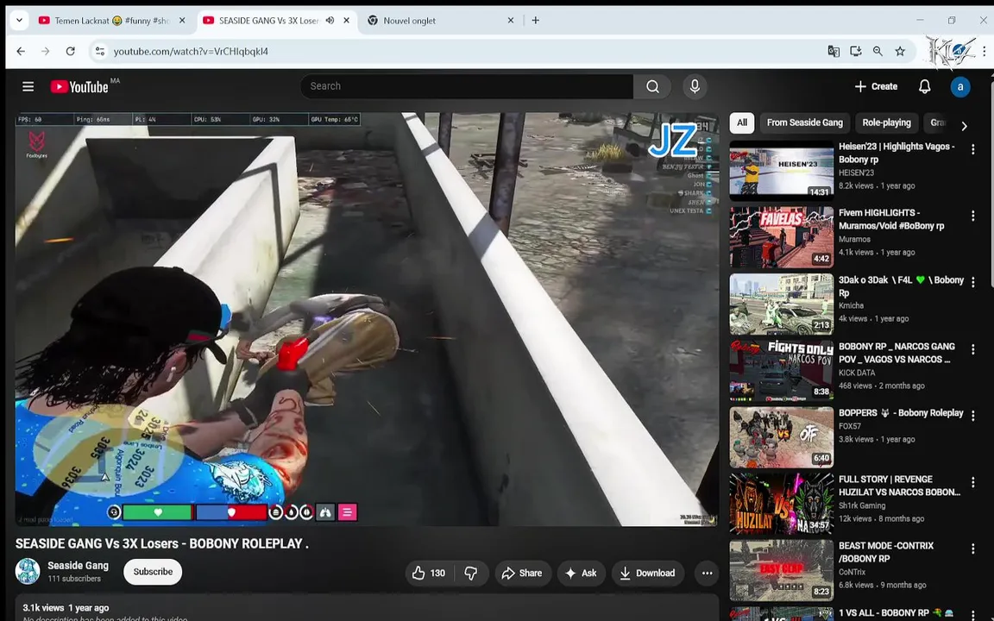Open options menu for NARCOS GANG POV video
This screenshot has height=621, width=994.
coord(973,349)
